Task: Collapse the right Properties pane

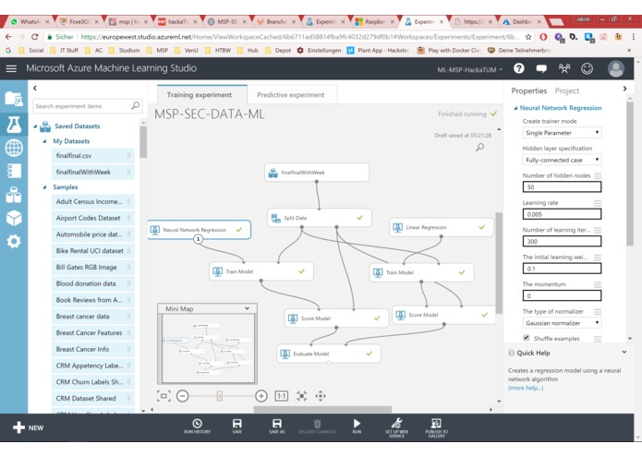Action: [x=624, y=89]
